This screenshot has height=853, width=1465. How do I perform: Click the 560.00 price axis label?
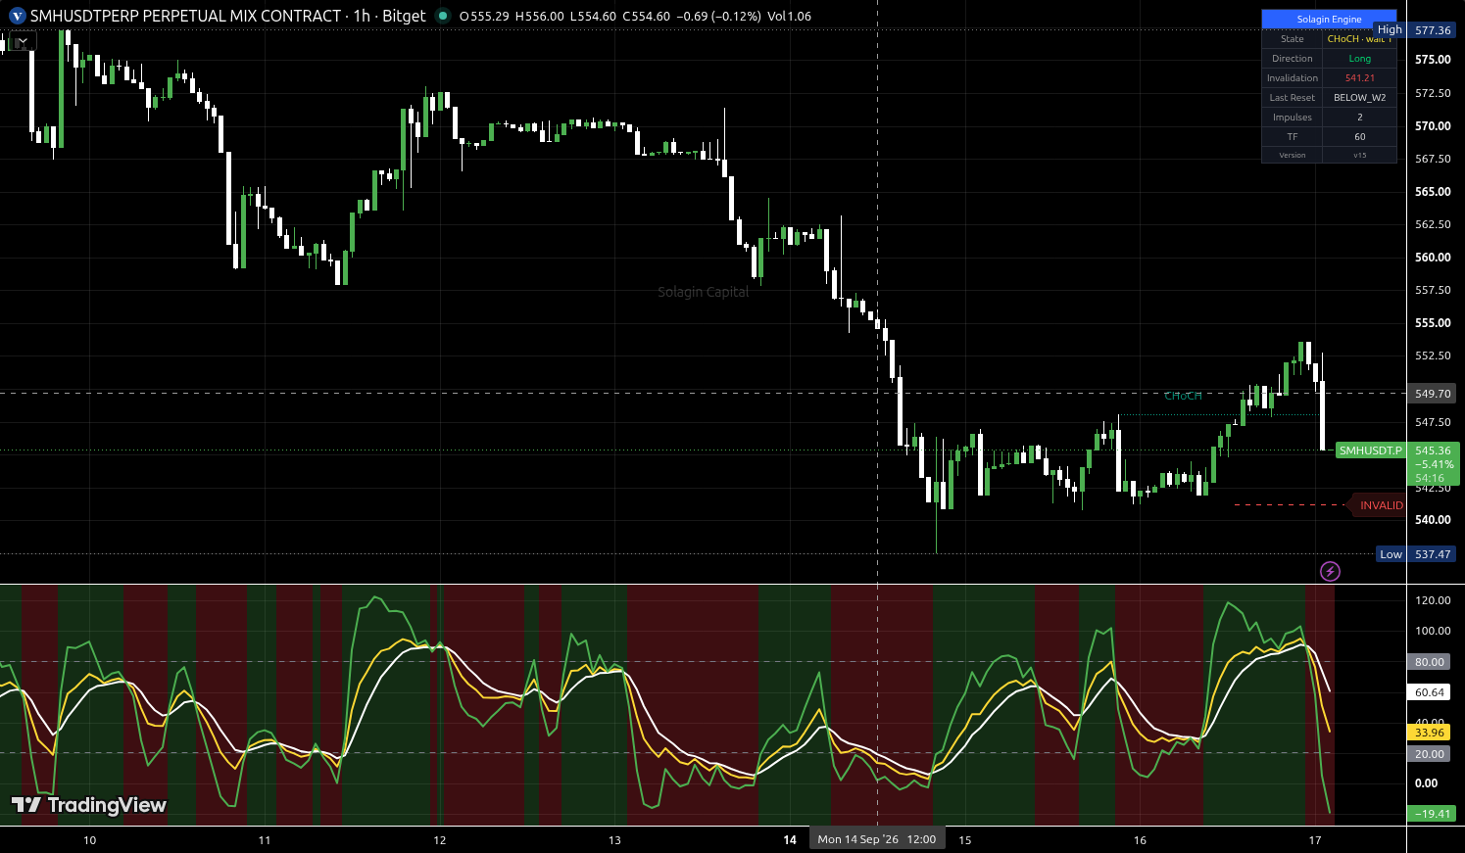[x=1433, y=258]
